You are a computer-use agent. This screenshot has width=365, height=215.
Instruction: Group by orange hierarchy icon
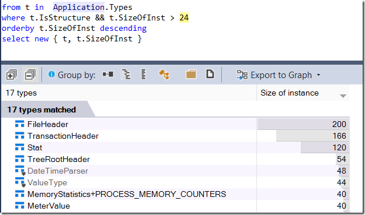164,75
